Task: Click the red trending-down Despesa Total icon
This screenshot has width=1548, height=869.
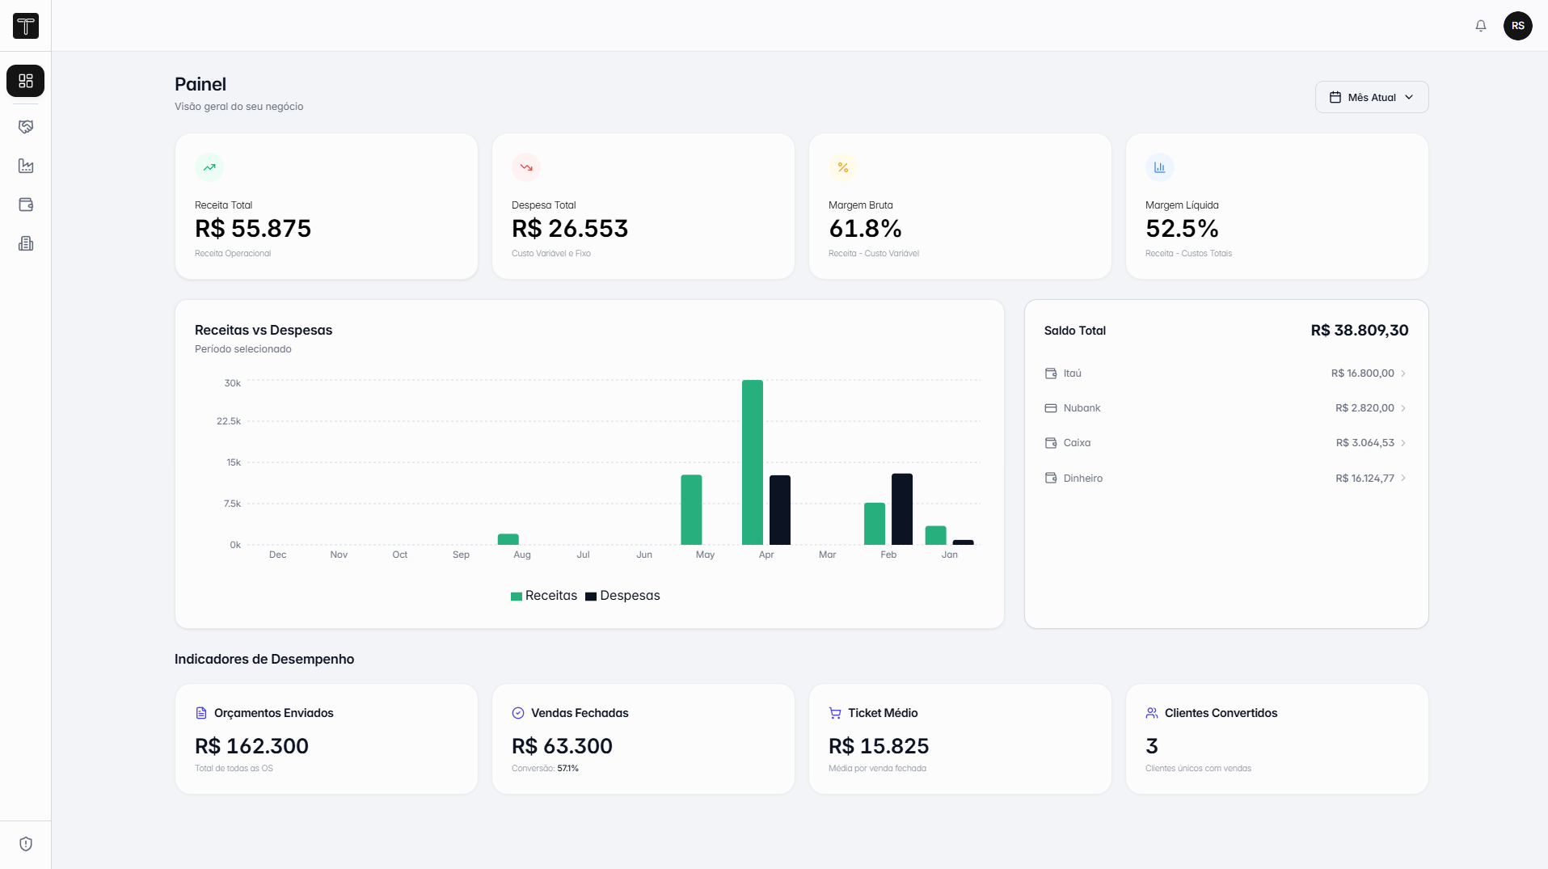Action: point(526,167)
